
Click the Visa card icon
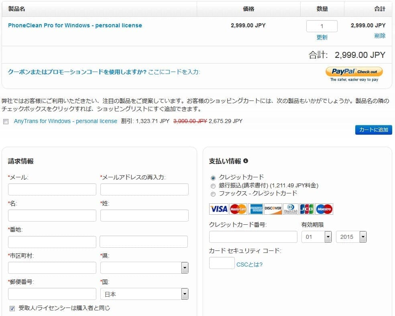click(x=219, y=209)
